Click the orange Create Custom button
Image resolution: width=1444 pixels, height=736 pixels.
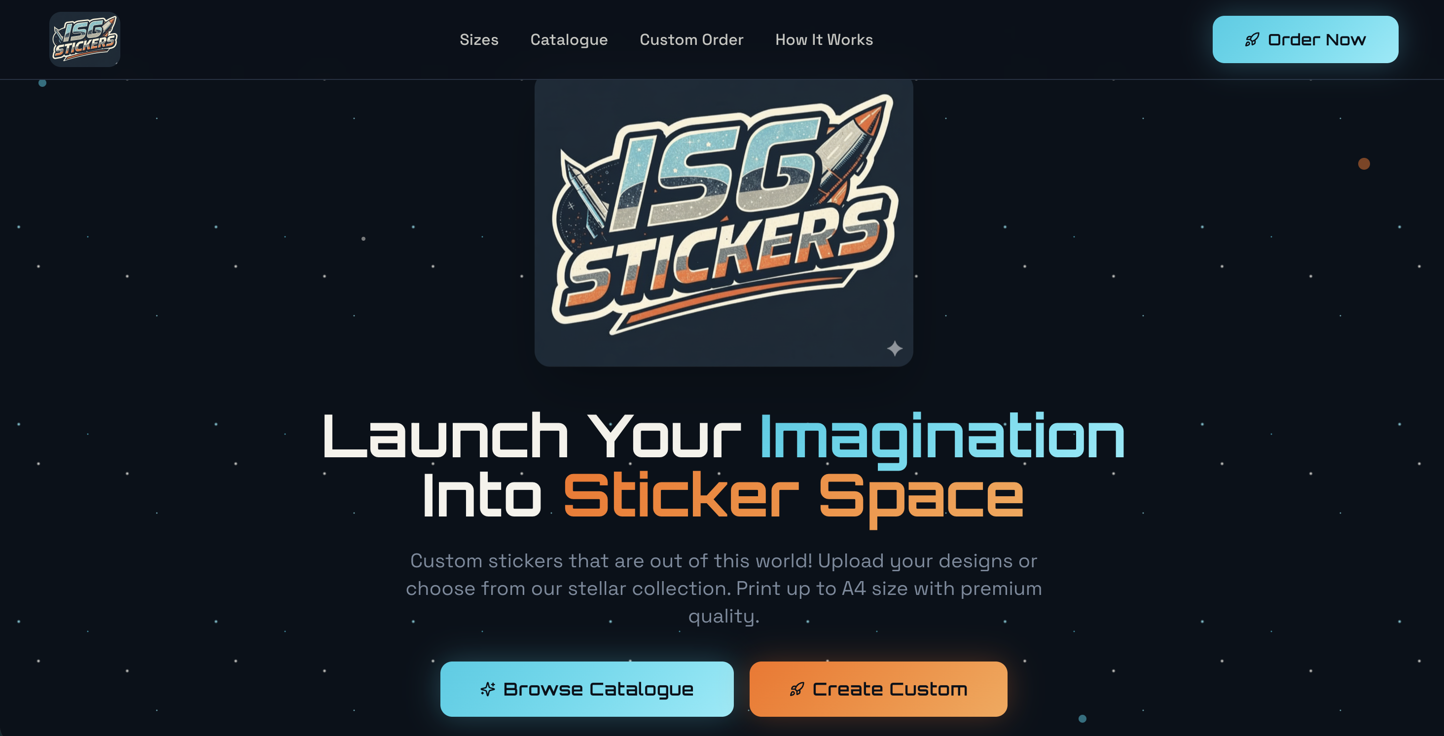pos(878,689)
